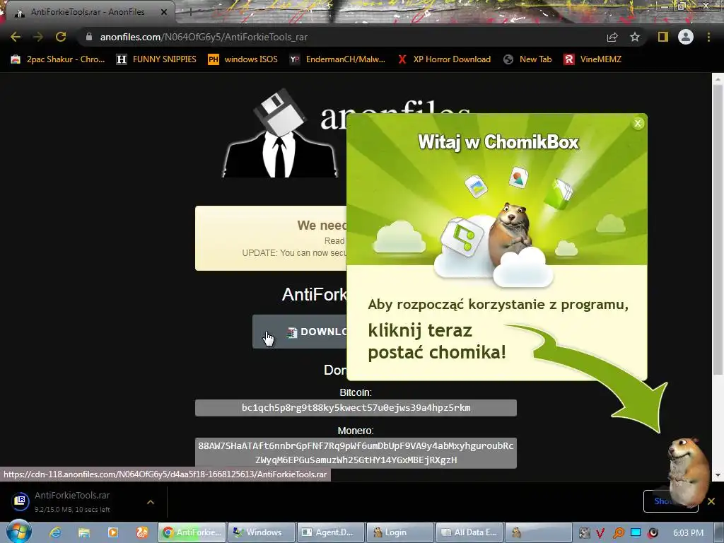This screenshot has height=543, width=724.
Task: Click the AntiForkieTools.rar download item
Action: coord(73,501)
